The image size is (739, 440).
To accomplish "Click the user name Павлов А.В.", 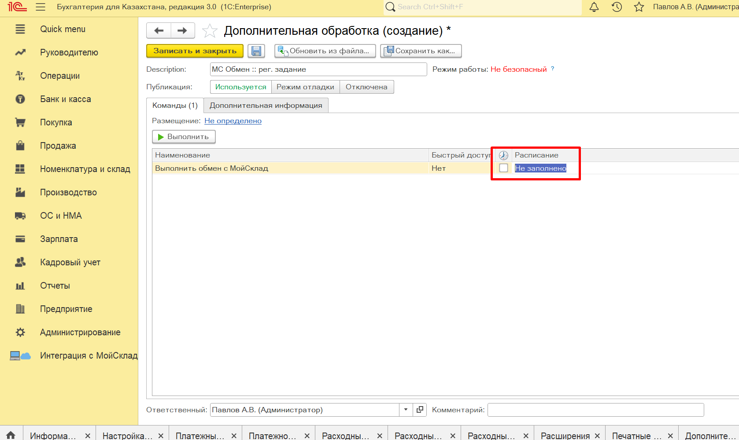I will click(x=696, y=7).
